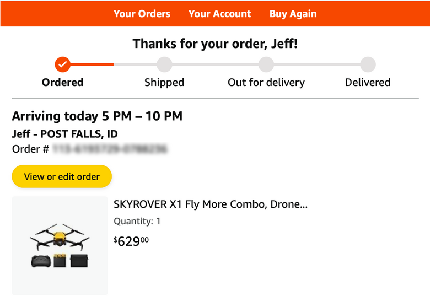Click the $629.00 price

click(131, 241)
